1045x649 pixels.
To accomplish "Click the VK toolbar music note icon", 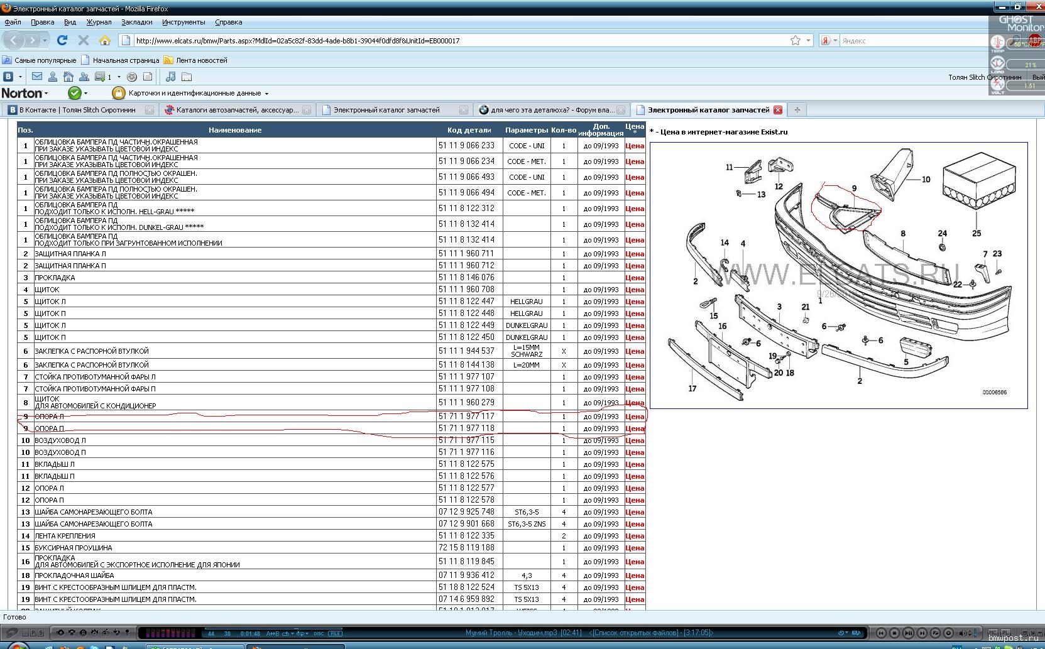I will coord(170,77).
